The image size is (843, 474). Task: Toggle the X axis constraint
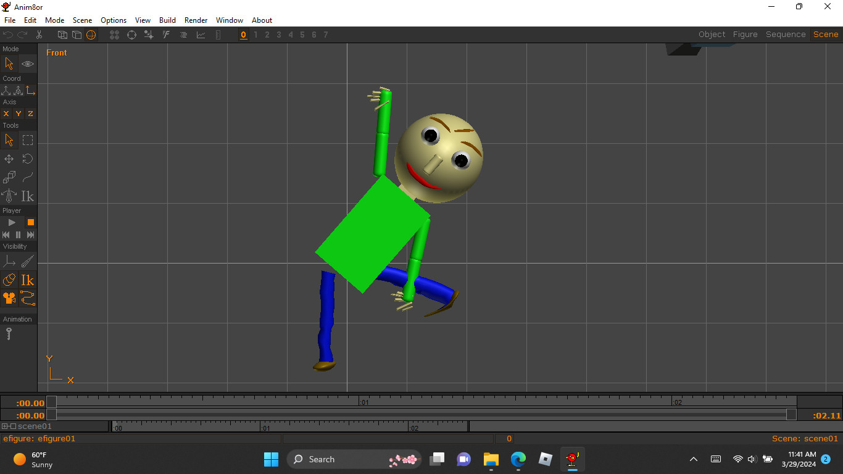coord(6,114)
